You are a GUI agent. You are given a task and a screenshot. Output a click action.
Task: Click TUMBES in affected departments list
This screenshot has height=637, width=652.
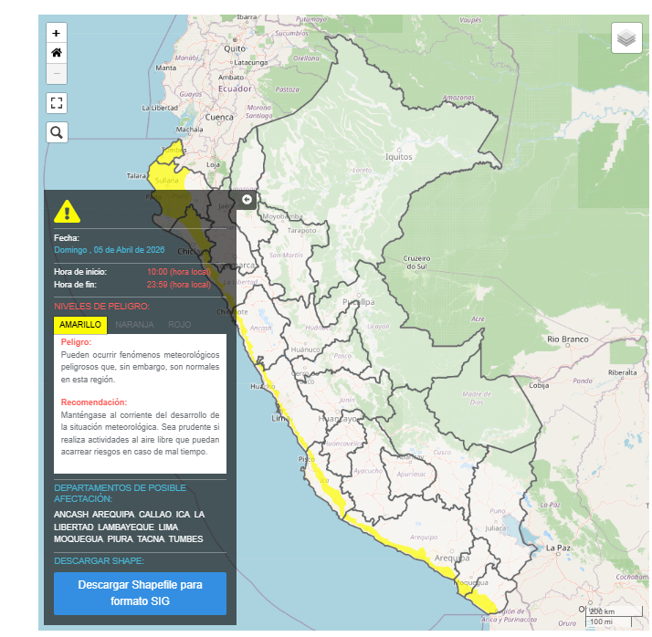point(186,539)
